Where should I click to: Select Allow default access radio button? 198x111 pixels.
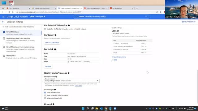45,92
